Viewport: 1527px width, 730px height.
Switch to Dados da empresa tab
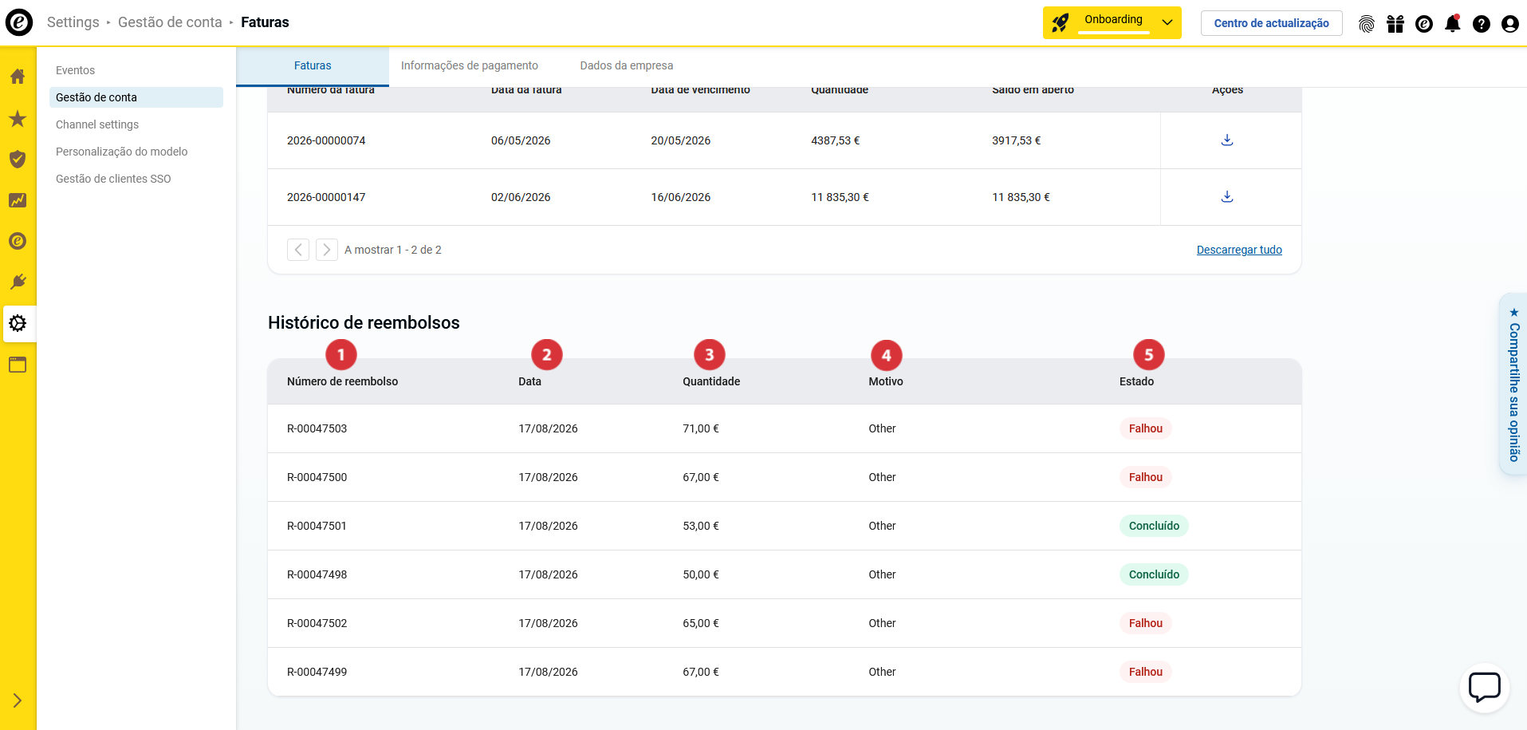[627, 66]
